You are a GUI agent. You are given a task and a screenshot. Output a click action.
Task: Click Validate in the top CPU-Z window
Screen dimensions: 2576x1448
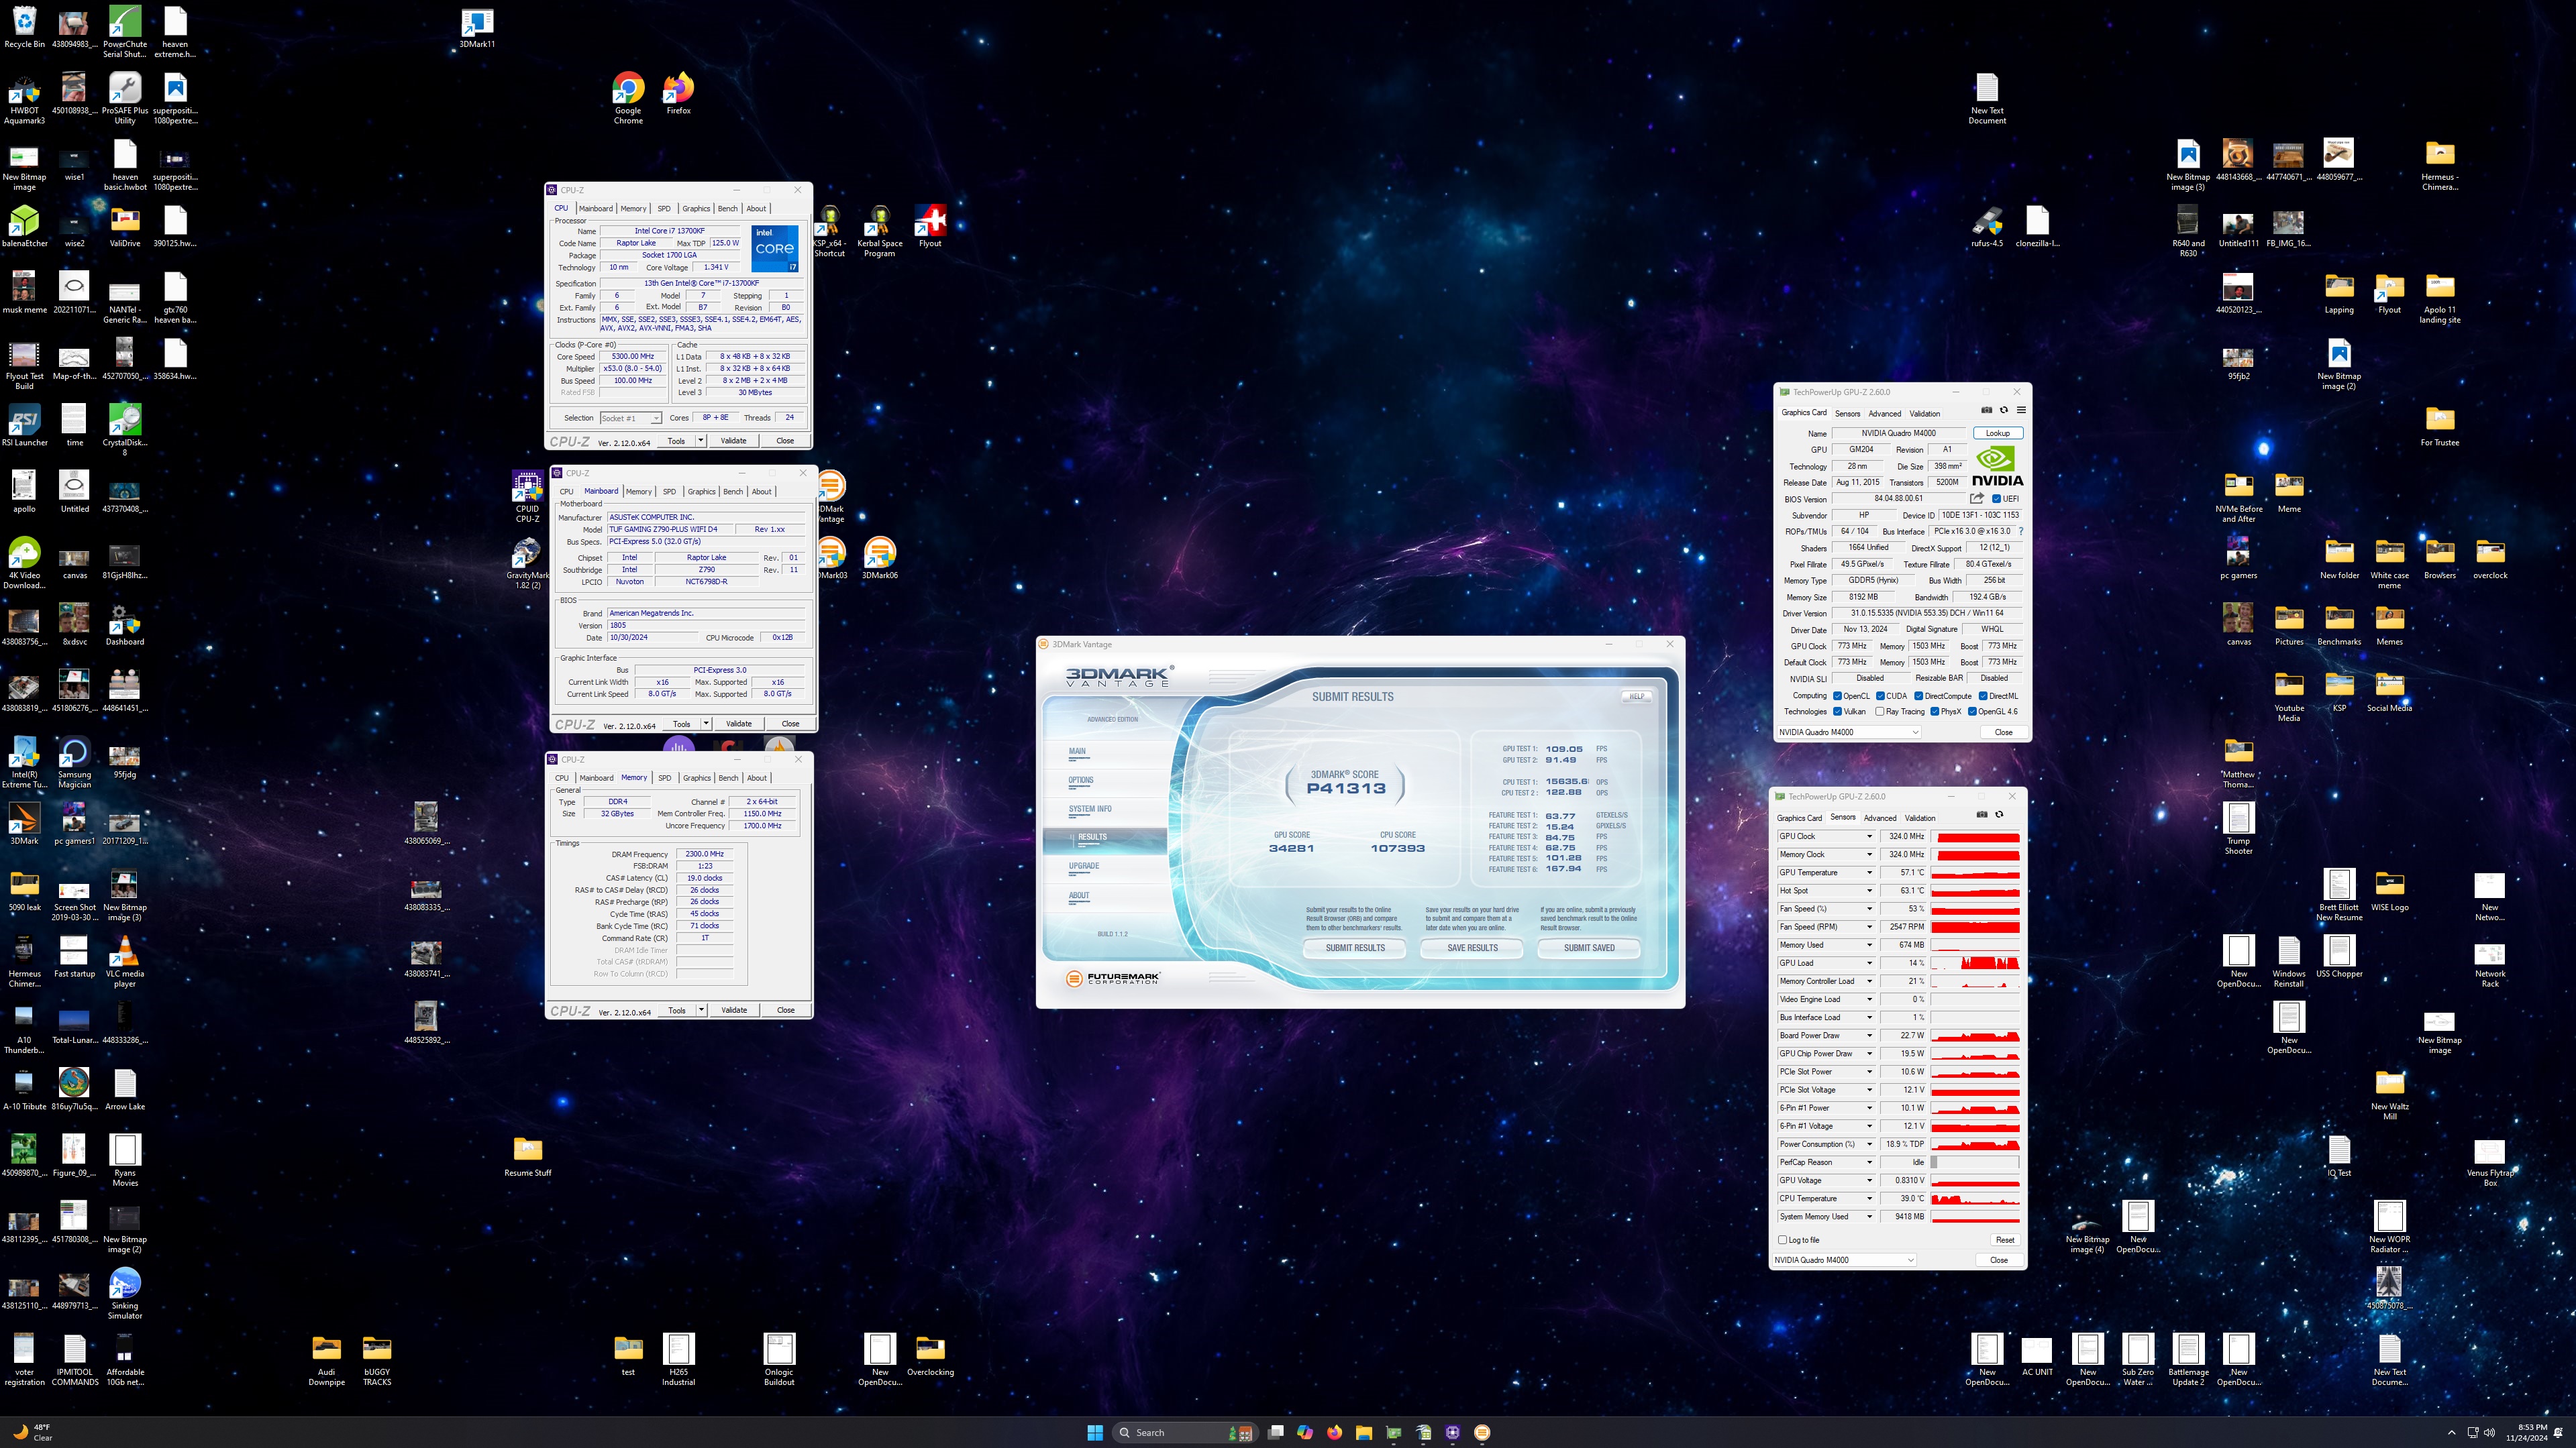click(x=733, y=441)
